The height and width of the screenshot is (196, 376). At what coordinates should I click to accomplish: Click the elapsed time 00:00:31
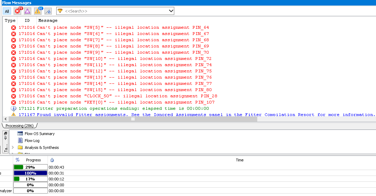[x=56, y=173]
